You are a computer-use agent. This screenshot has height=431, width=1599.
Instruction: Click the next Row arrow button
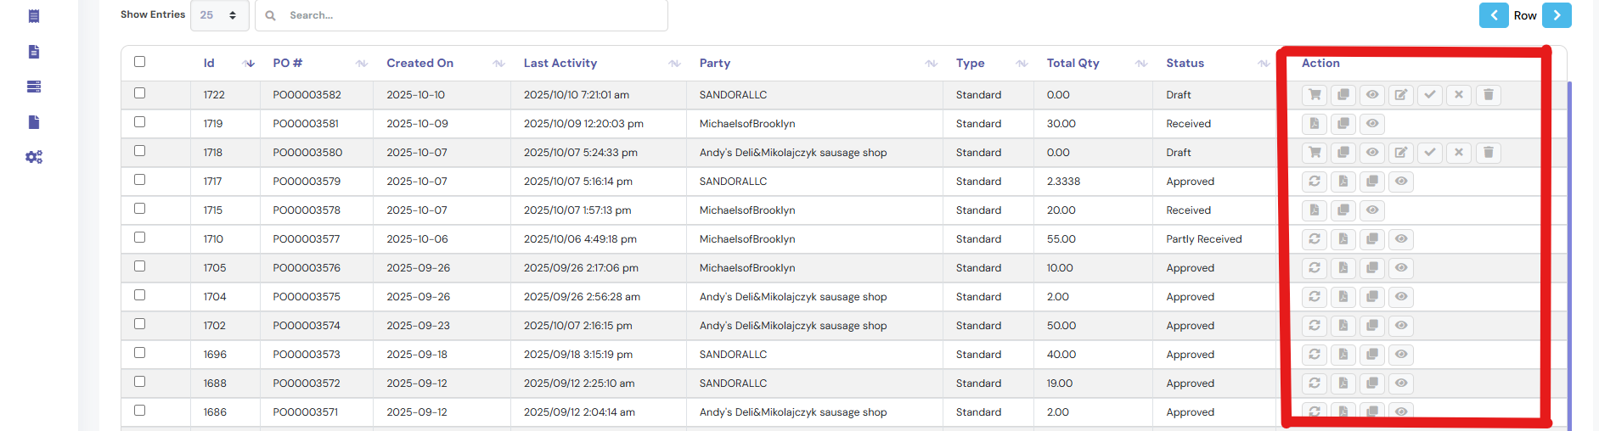[1557, 15]
